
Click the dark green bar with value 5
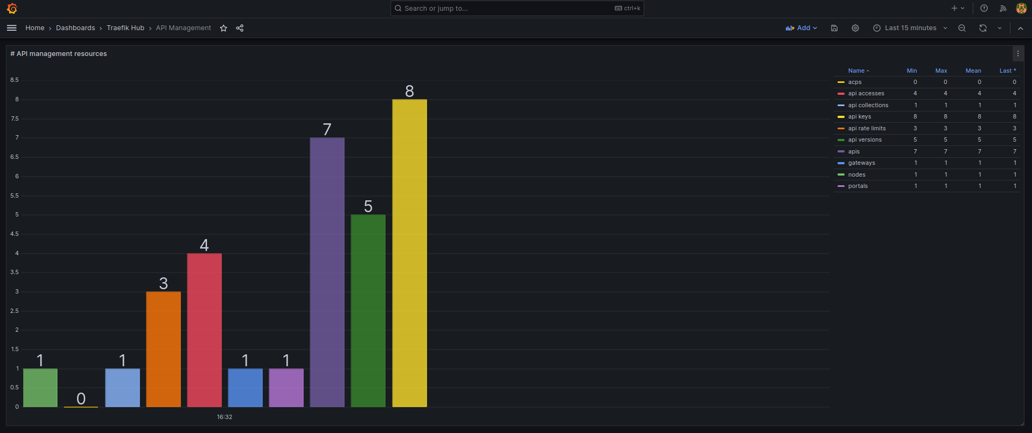click(x=368, y=311)
